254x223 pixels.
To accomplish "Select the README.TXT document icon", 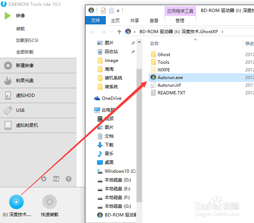I will [x=153, y=93].
